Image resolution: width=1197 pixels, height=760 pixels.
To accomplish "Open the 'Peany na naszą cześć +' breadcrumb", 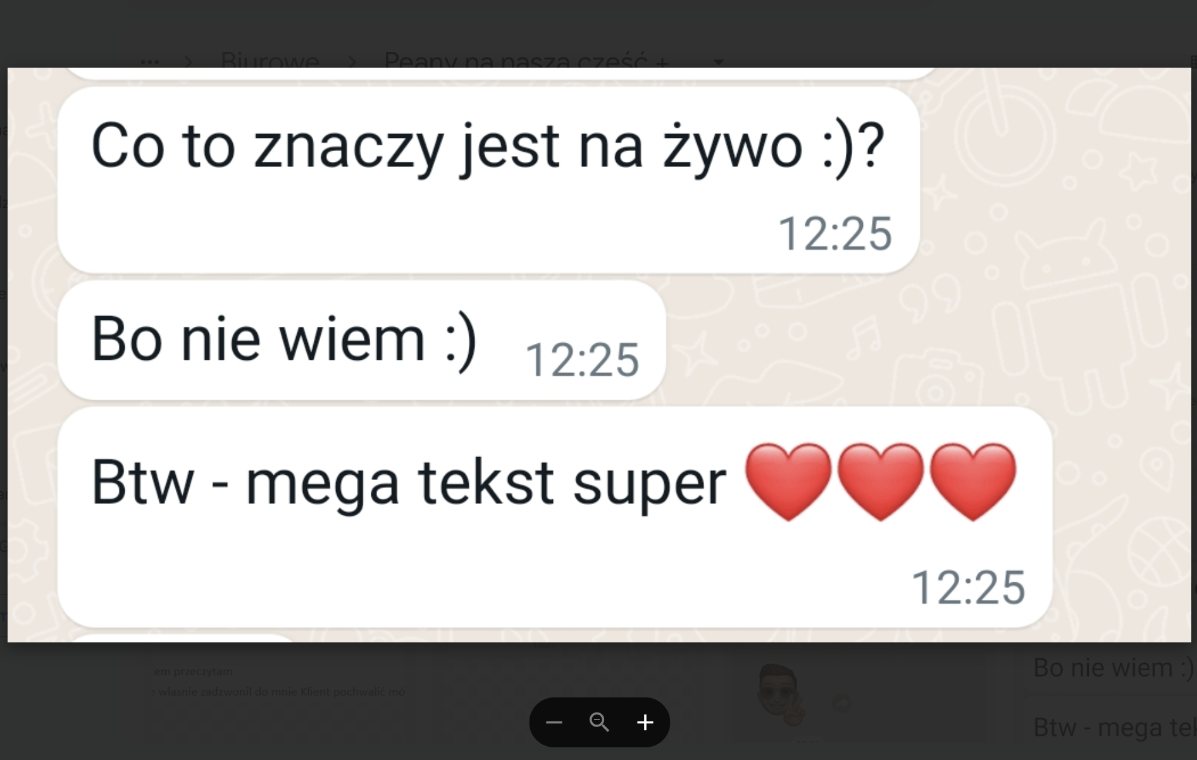I will (526, 60).
